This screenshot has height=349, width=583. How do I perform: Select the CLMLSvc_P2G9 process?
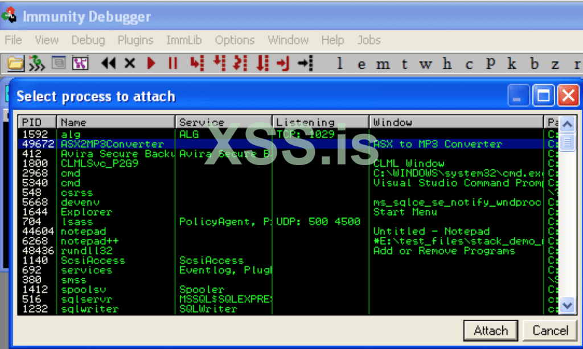pyautogui.click(x=288, y=163)
